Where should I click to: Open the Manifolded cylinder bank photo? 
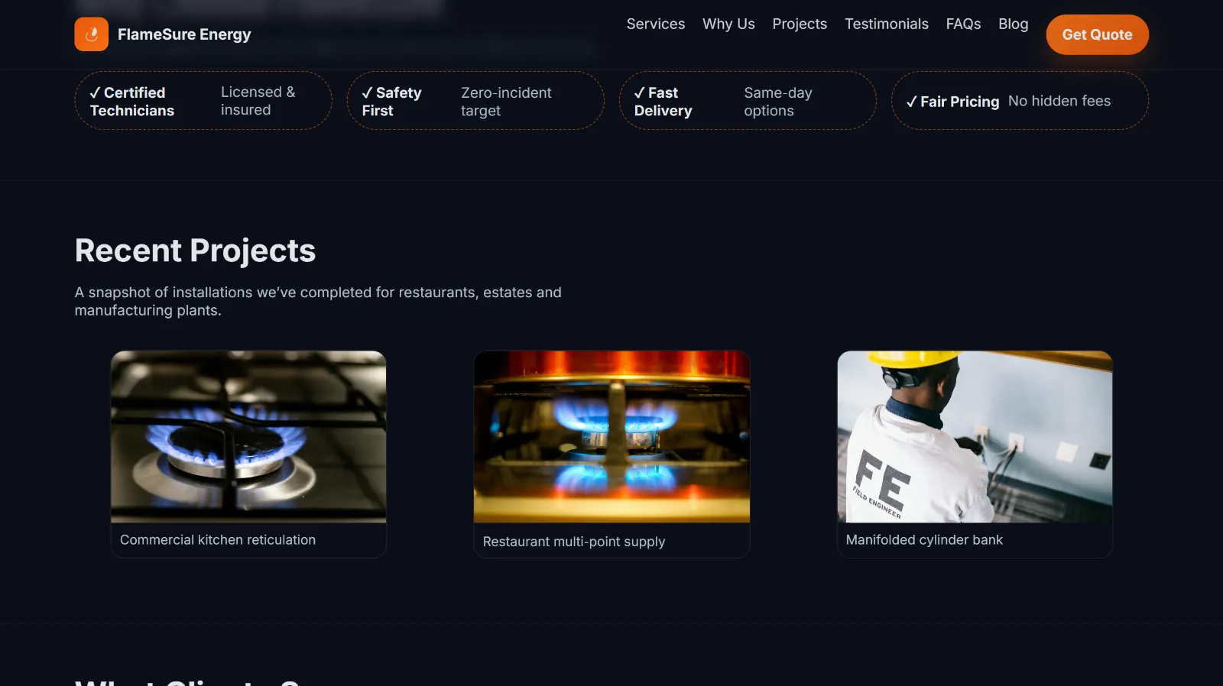(x=975, y=437)
